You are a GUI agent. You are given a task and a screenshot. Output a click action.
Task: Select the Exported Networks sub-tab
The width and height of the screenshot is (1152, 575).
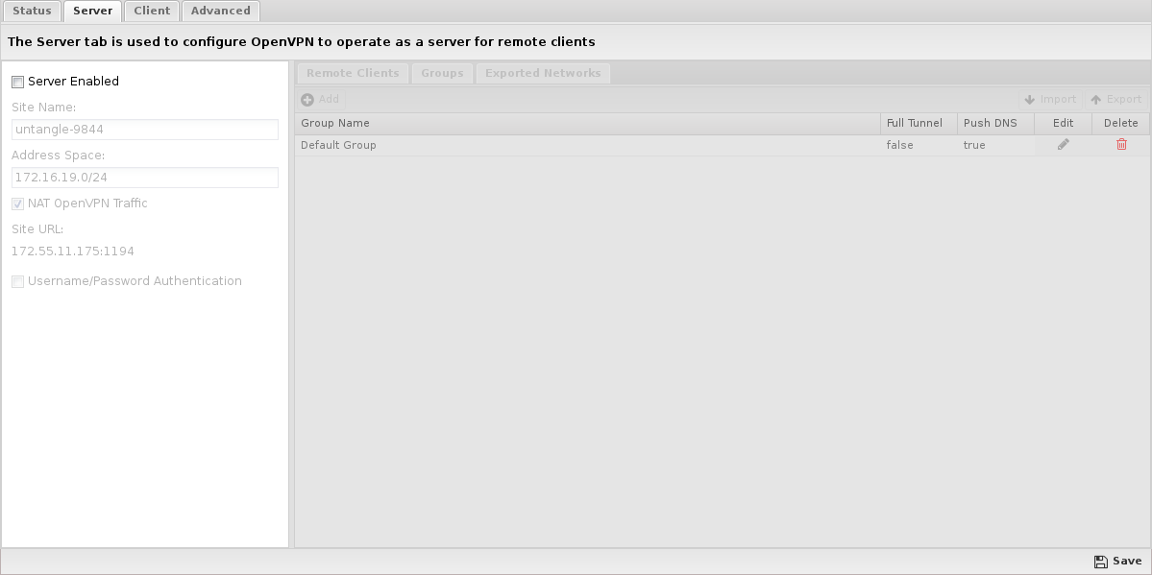pos(543,74)
